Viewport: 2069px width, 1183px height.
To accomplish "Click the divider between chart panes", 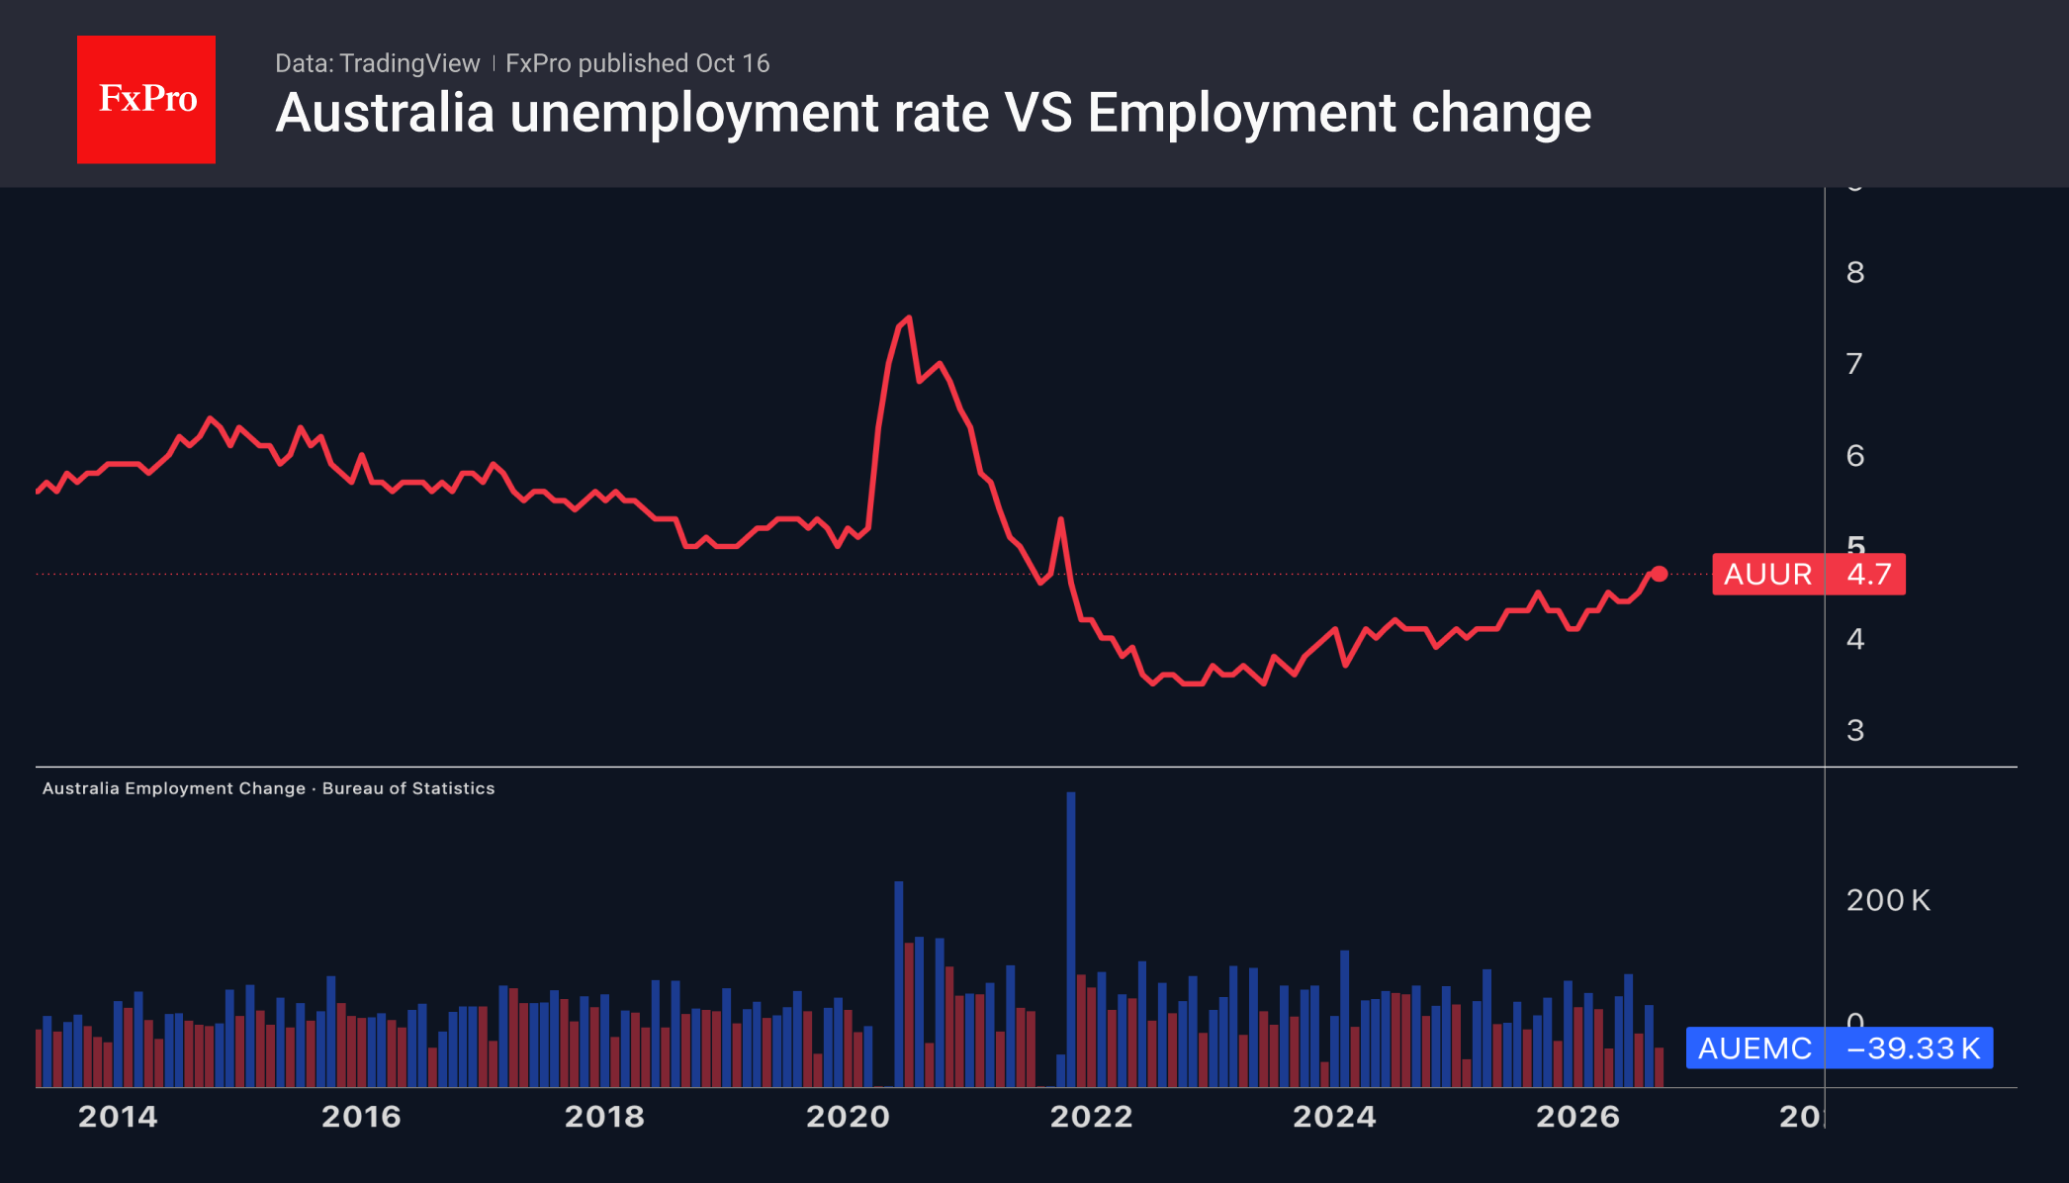I will coord(1027,767).
